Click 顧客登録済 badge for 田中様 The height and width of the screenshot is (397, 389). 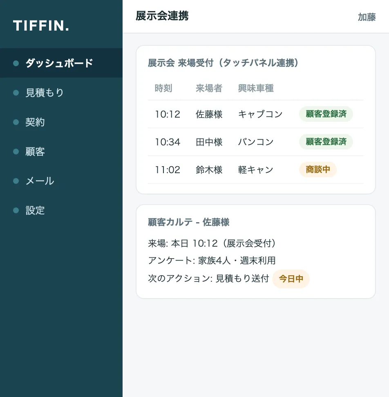coord(326,142)
